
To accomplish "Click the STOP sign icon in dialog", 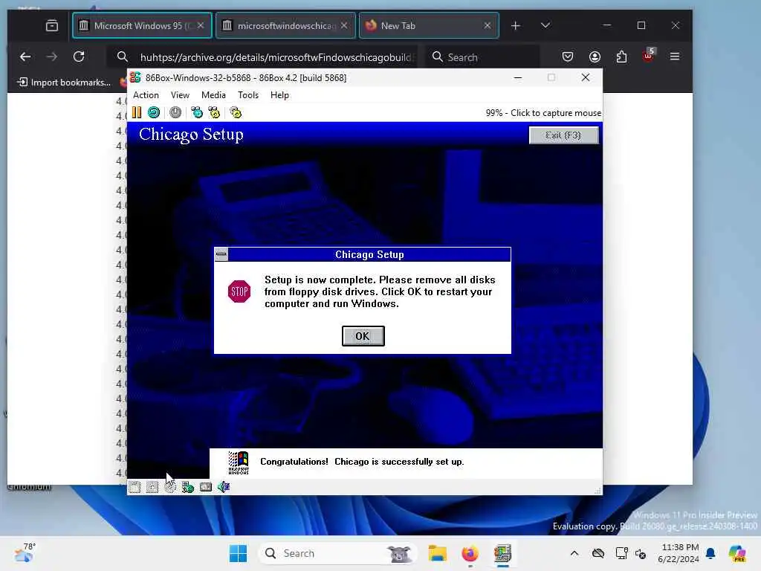I will (x=239, y=291).
